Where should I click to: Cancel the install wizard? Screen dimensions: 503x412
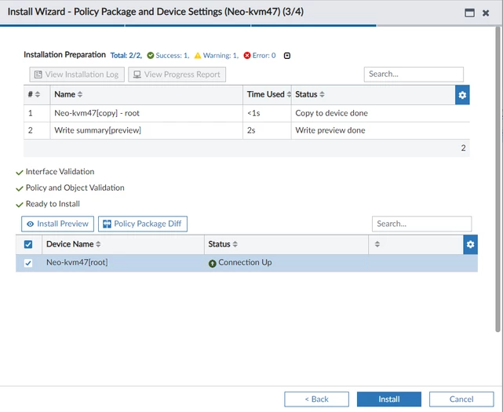click(x=461, y=399)
